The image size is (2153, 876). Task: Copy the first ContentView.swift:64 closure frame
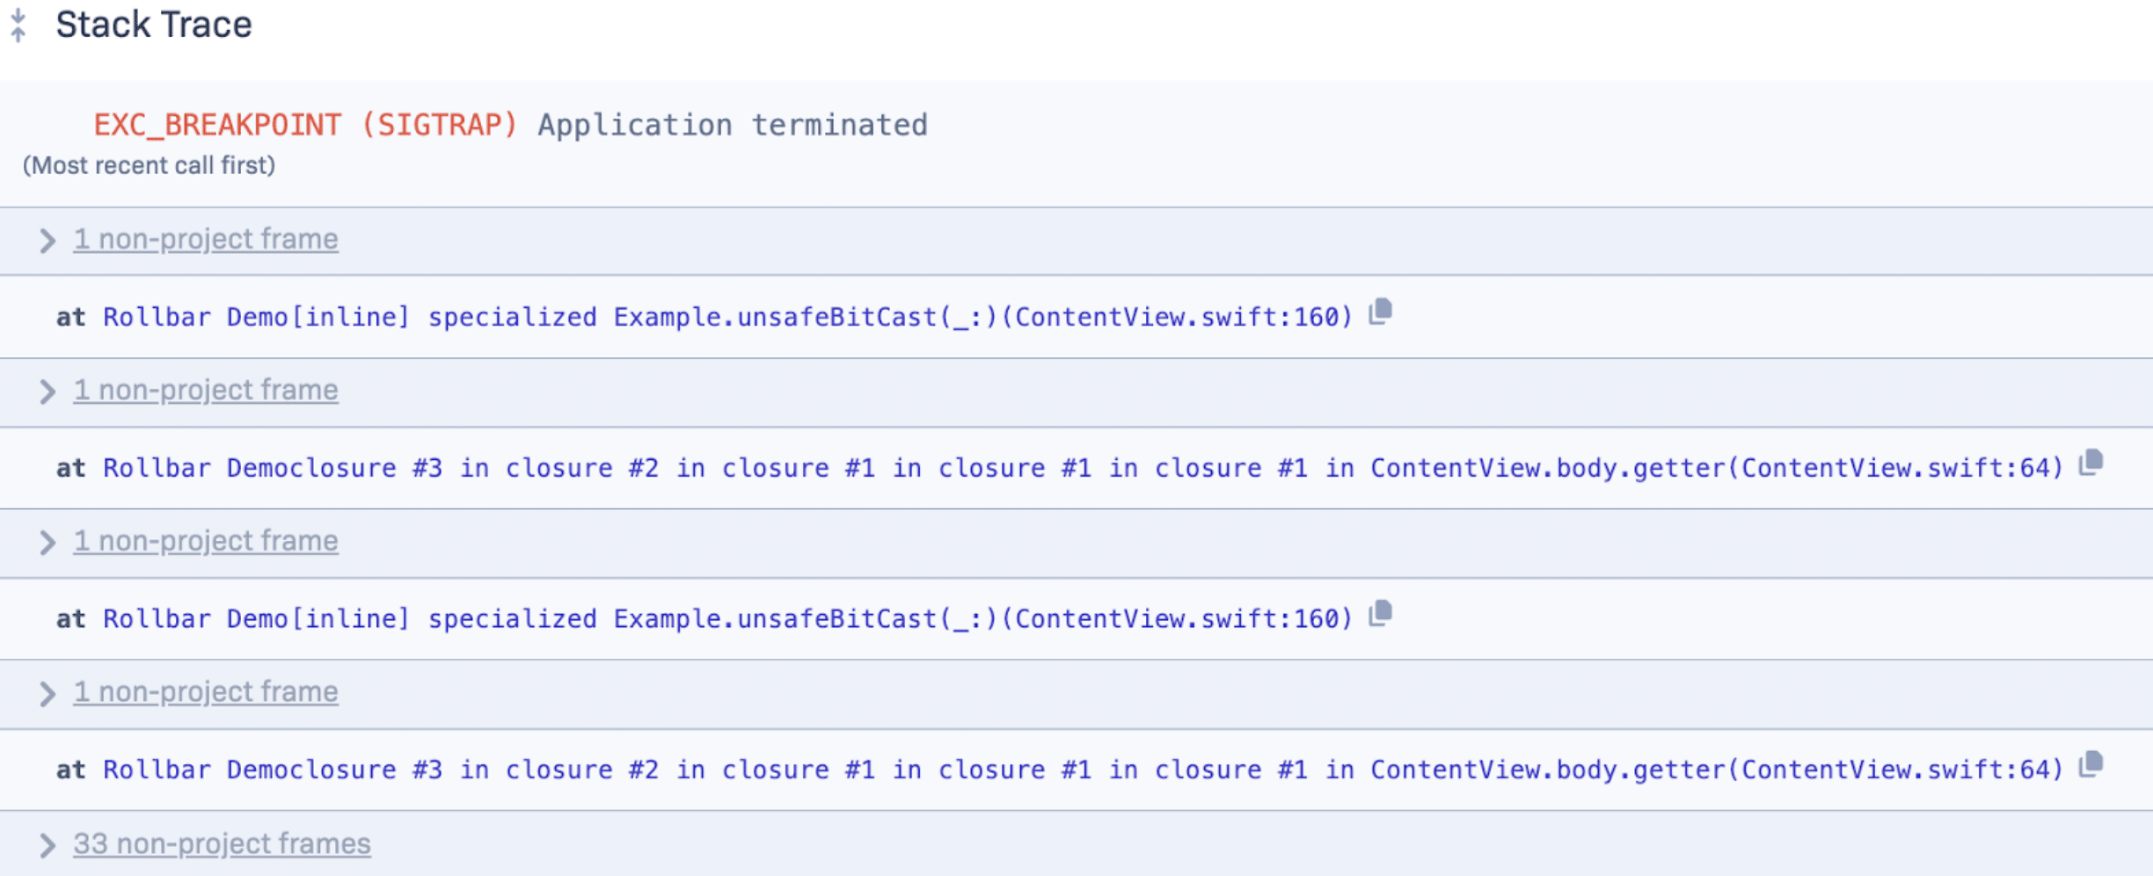(x=2091, y=463)
